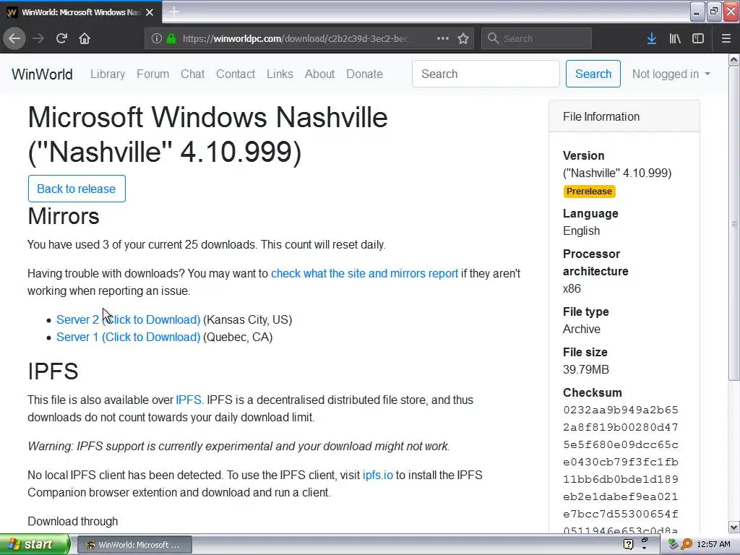Image resolution: width=740 pixels, height=555 pixels.
Task: Click the x86 architecture value
Action: [572, 289]
